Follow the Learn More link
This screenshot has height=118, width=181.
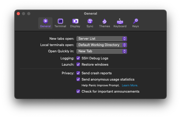click(x=130, y=85)
